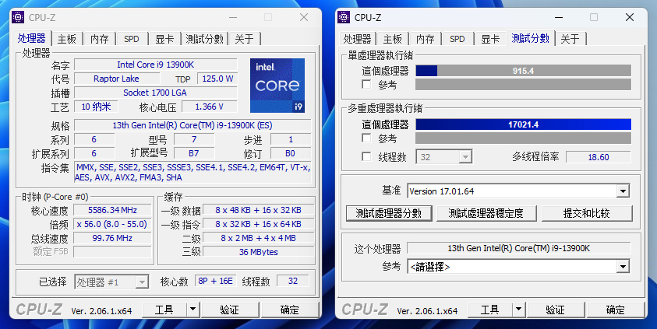
Task: Click the 修订 value B0
Action: point(291,153)
